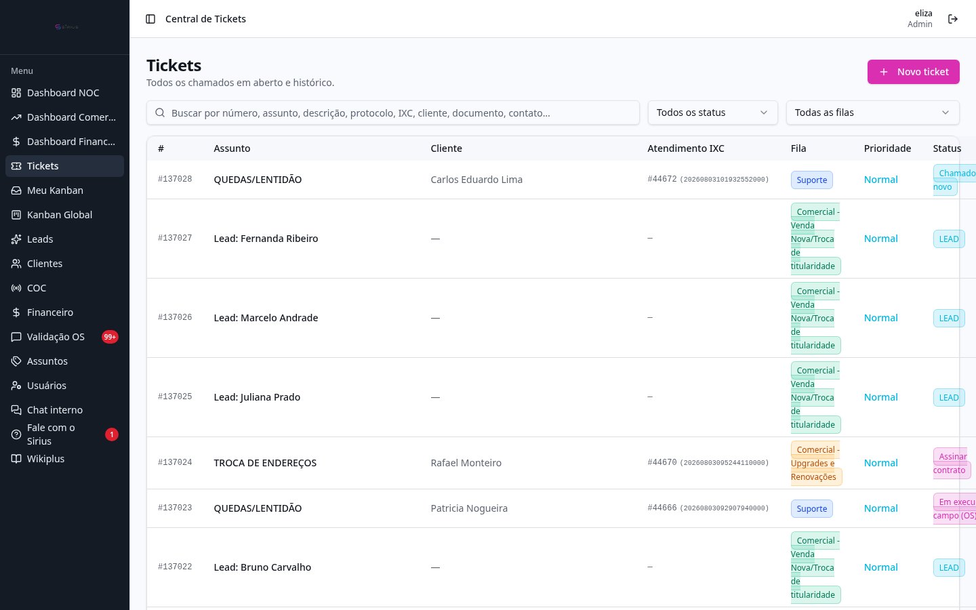976x610 pixels.
Task: Click the Meu Kanban inbox icon
Action: click(x=16, y=190)
